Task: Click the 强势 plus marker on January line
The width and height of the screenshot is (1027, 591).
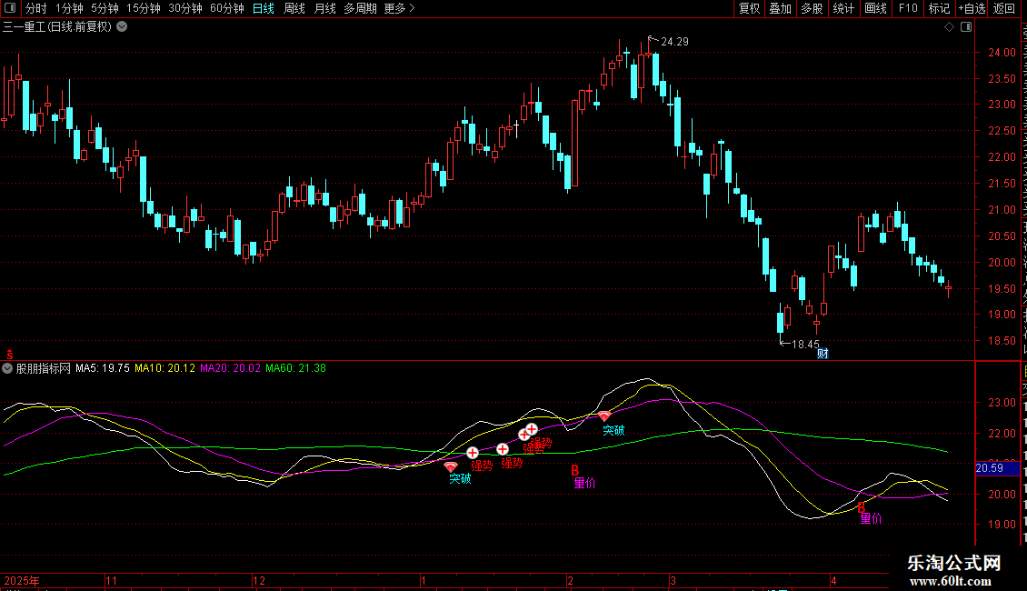Action: pyautogui.click(x=473, y=453)
